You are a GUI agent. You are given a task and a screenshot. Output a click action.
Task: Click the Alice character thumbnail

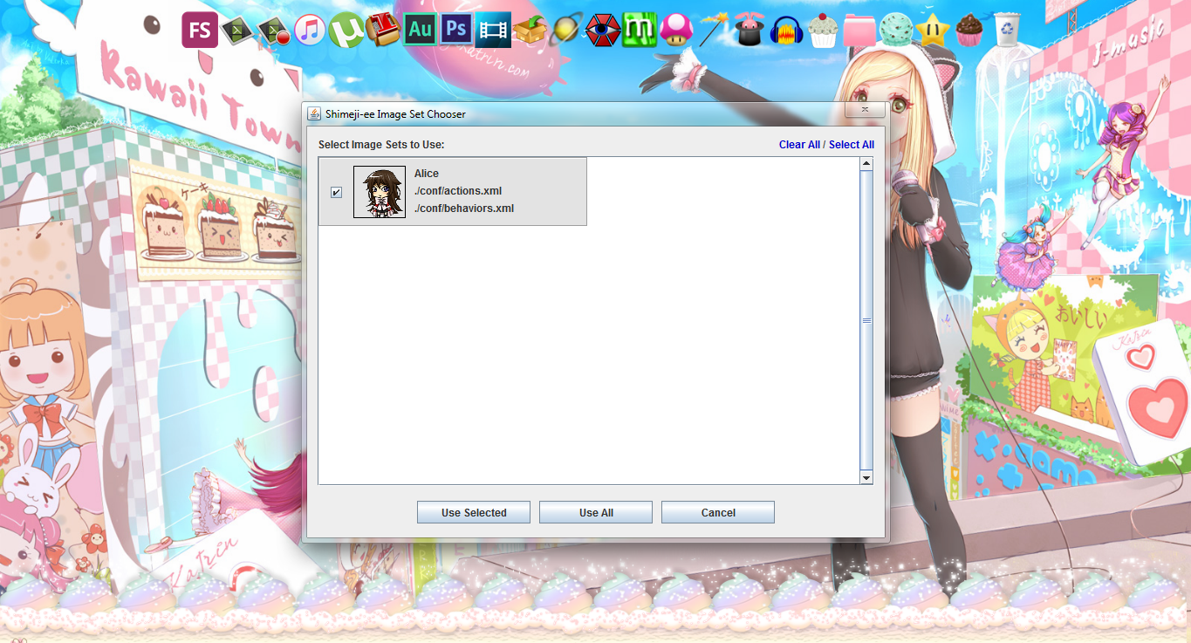point(380,191)
